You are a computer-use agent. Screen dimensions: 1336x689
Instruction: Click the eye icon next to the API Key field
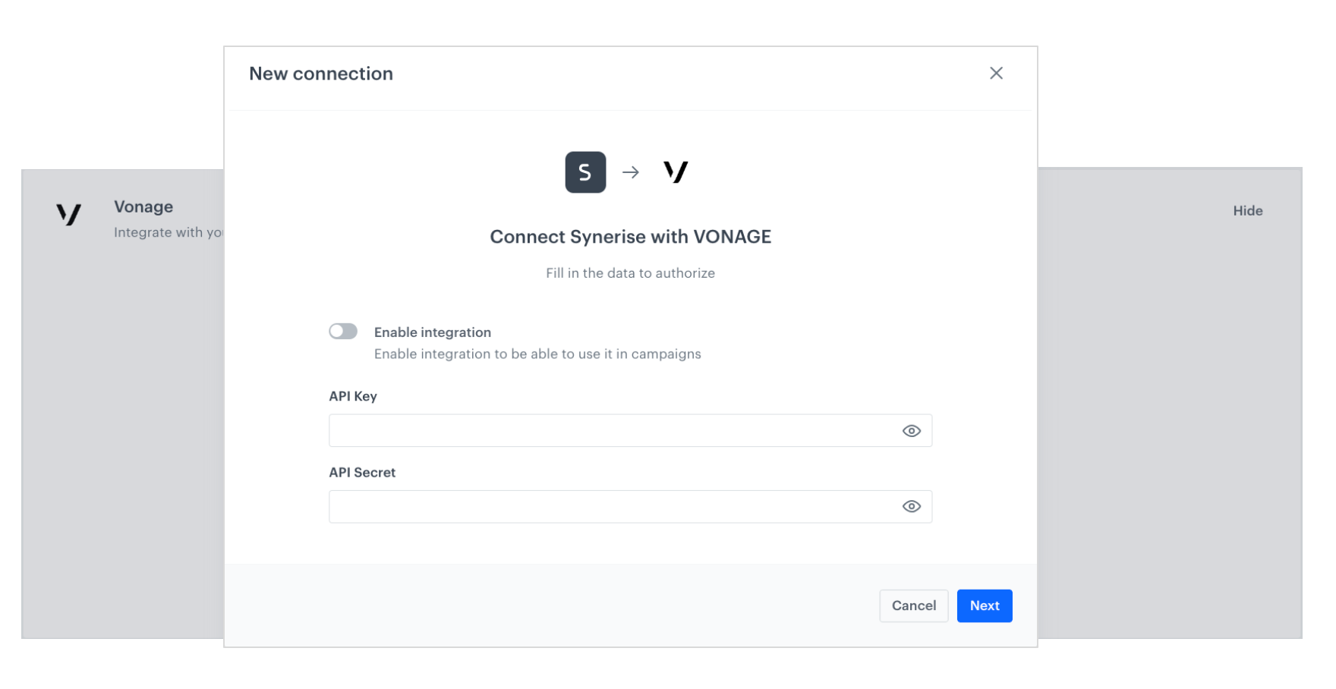911,430
